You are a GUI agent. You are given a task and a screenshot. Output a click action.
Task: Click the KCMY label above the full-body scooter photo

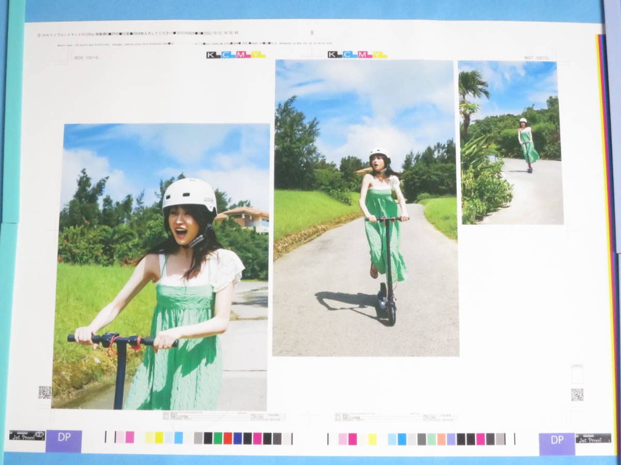click(357, 54)
